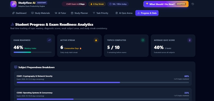Click the Exam: 2026-10-18 date line
The image size is (214, 101).
30,96
